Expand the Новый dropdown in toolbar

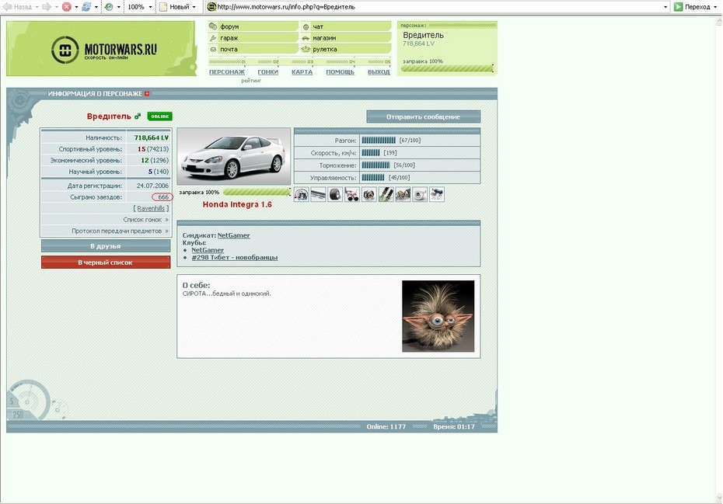pos(195,7)
